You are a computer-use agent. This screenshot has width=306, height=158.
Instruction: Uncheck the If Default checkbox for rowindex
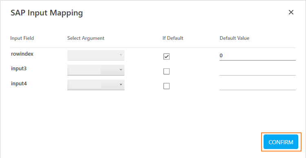click(x=166, y=56)
